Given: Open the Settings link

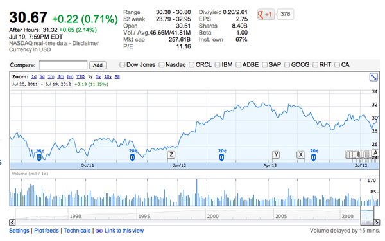Looking at the screenshot, I should (19, 231).
